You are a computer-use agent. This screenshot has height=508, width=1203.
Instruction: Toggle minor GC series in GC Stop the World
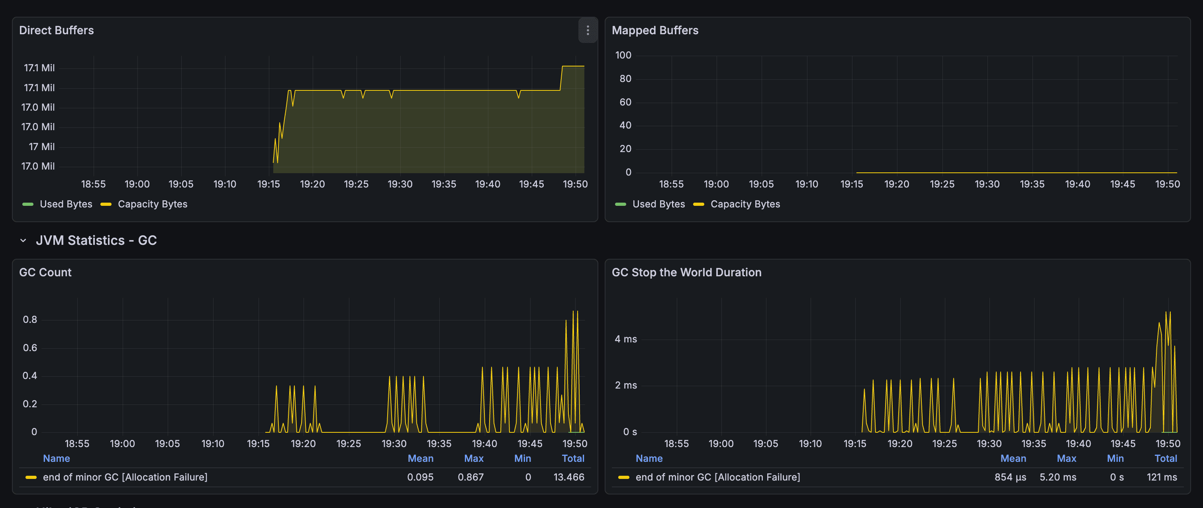point(717,477)
